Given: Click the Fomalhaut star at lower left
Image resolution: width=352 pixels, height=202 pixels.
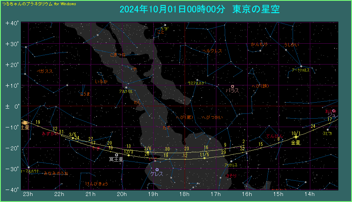Looking at the screenshot, I should [28, 167].
